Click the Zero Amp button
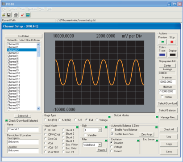Viewport: 183px width, 162px height. click(x=146, y=134)
